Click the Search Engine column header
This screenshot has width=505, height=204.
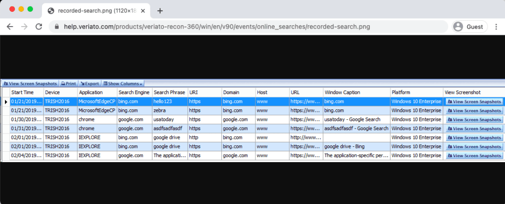(135, 92)
